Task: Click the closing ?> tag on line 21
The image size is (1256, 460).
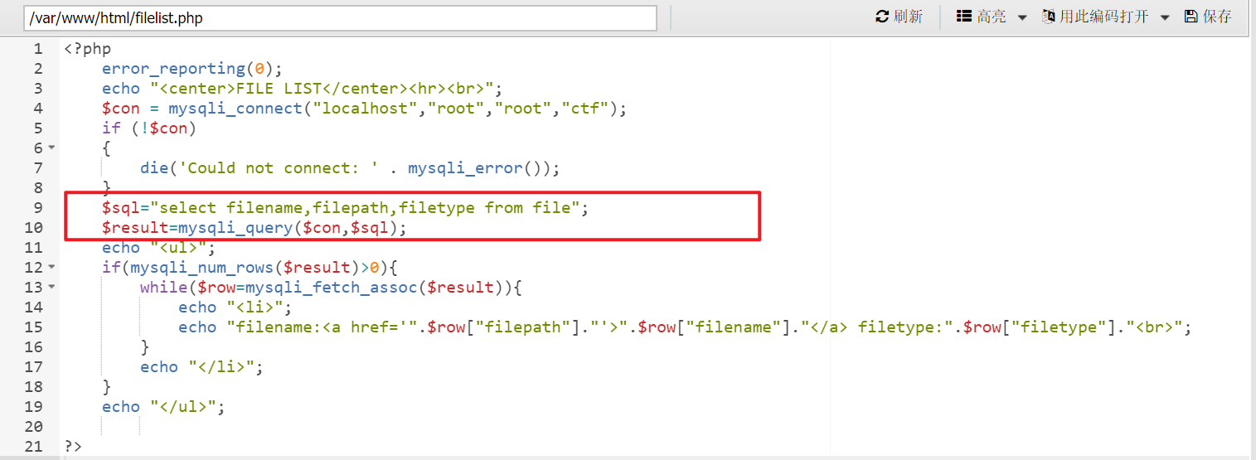Action: click(73, 447)
